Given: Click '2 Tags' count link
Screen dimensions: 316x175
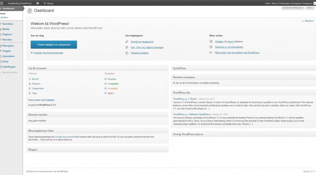Looking at the screenshot, I should coord(33,93).
